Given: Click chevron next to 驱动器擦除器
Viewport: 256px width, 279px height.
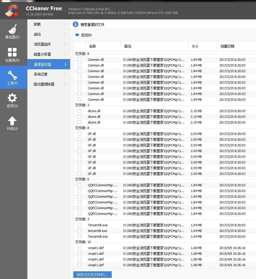Looking at the screenshot, I should click(x=65, y=84).
